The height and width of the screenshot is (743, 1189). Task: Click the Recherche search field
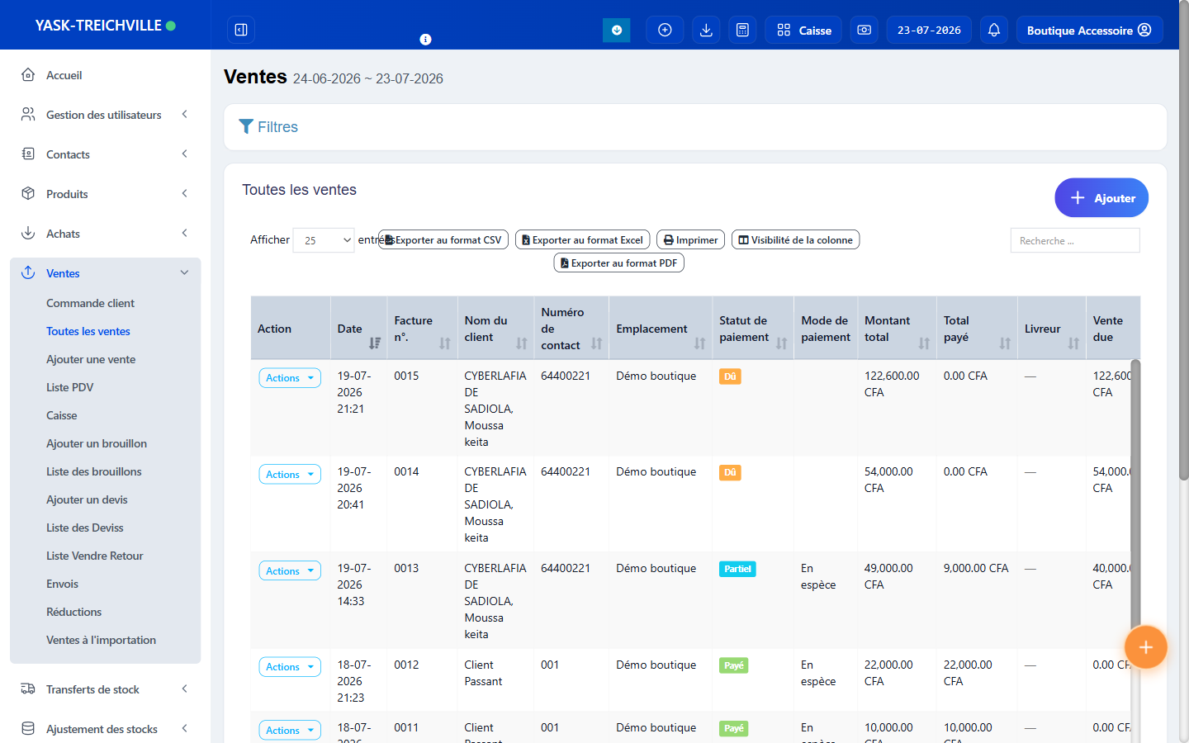(x=1075, y=240)
